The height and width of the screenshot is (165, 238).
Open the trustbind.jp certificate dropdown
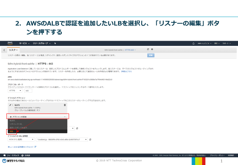(62, 139)
